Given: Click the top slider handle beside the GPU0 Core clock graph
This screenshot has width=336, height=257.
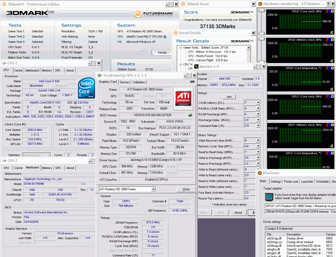Looking at the screenshot, I should point(261,11).
